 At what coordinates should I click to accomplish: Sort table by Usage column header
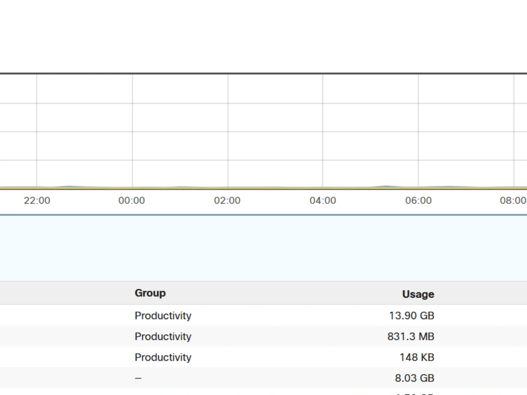click(x=418, y=294)
